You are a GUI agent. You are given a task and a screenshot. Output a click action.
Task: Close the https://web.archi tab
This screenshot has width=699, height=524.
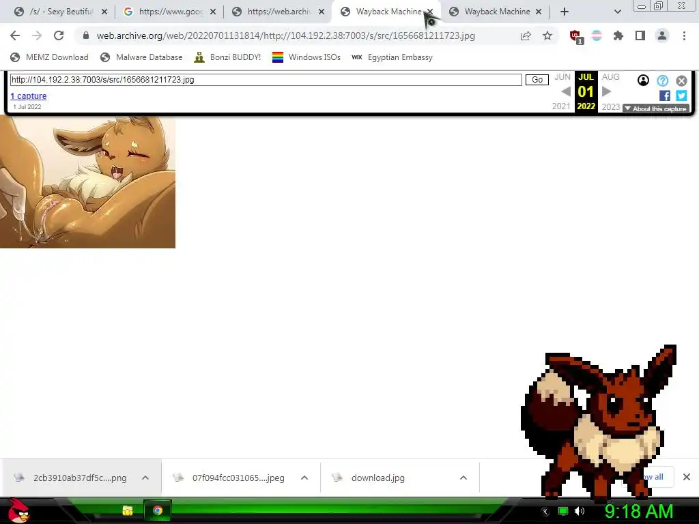coord(322,12)
